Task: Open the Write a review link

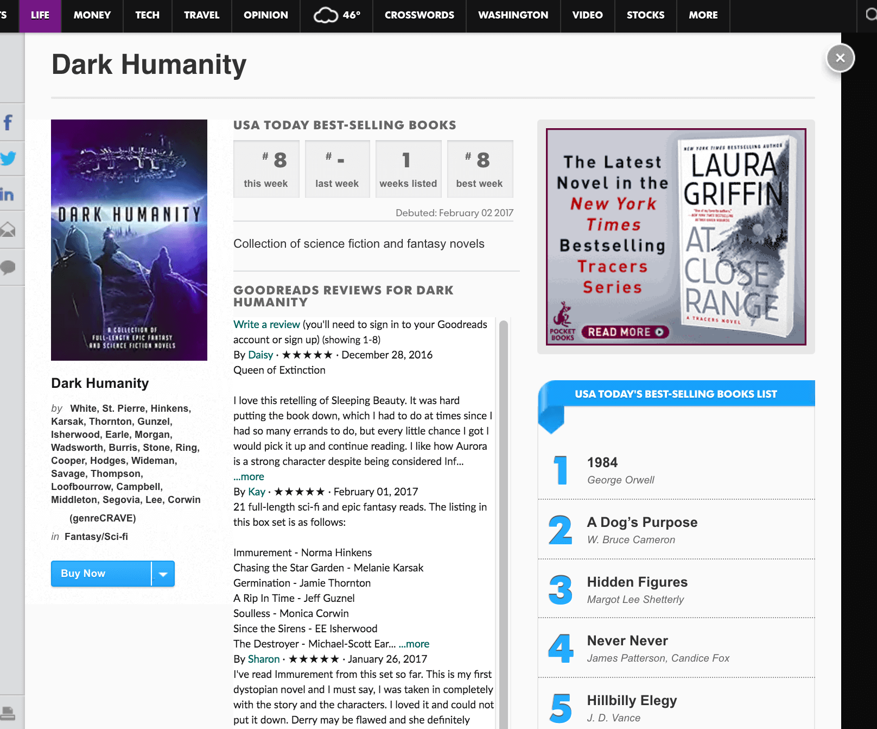Action: (266, 324)
